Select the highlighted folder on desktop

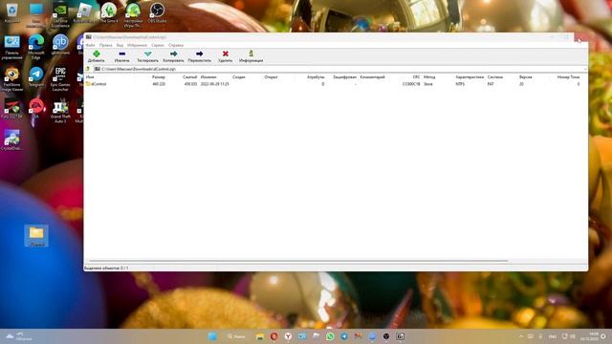tap(36, 236)
